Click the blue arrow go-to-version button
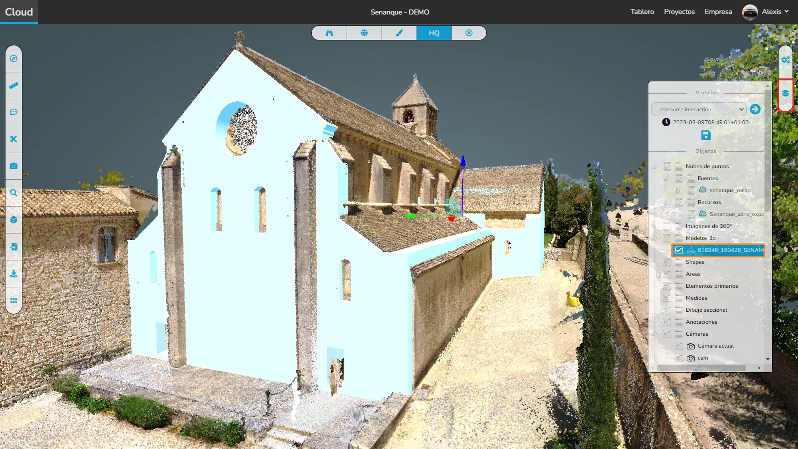Screen dimensions: 798x449 [755, 109]
